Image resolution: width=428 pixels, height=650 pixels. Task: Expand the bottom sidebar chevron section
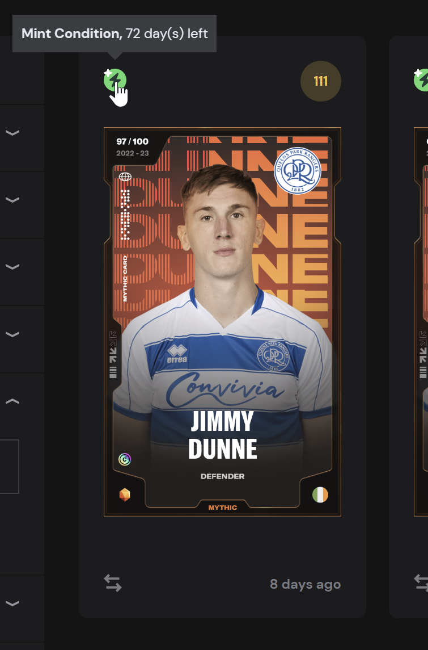point(12,603)
